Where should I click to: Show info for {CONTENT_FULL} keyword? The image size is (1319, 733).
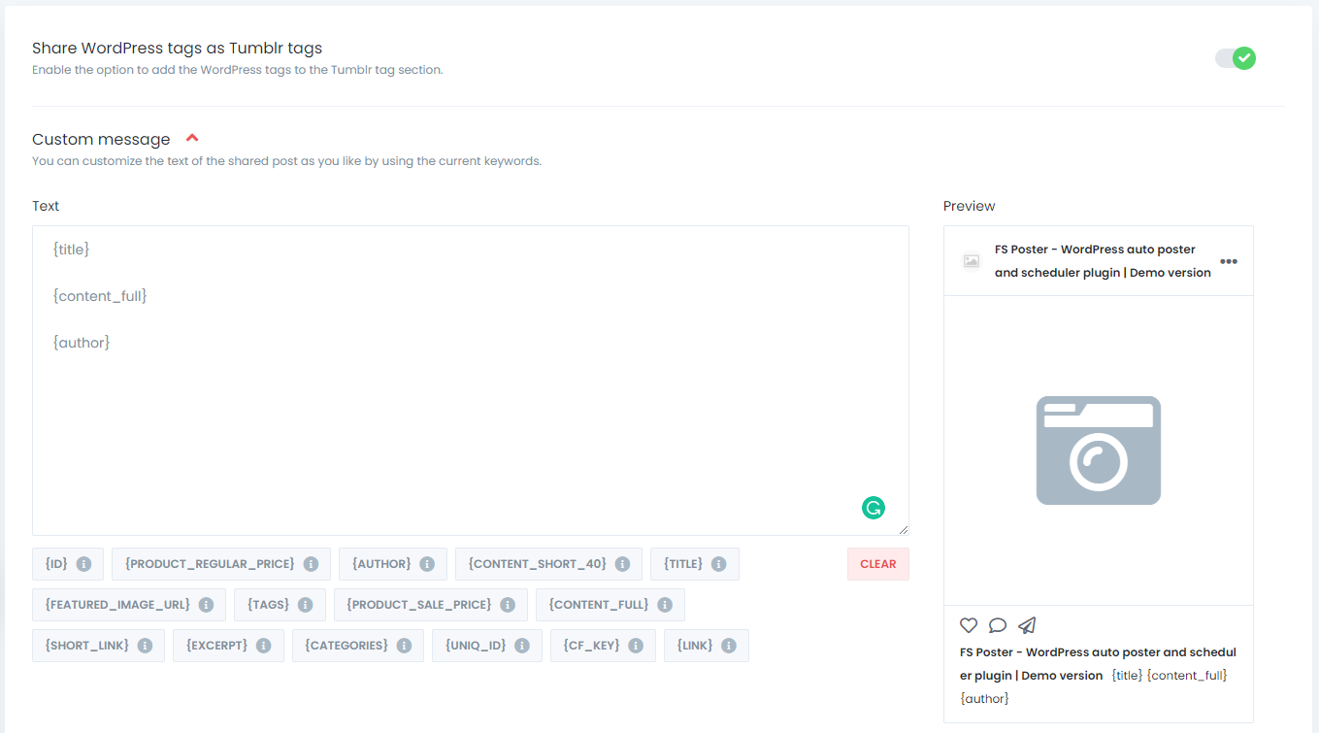665,605
